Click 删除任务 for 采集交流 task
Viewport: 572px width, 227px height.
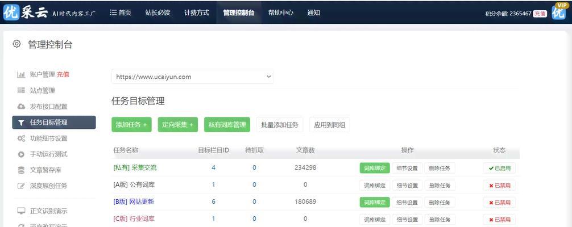[x=440, y=169]
